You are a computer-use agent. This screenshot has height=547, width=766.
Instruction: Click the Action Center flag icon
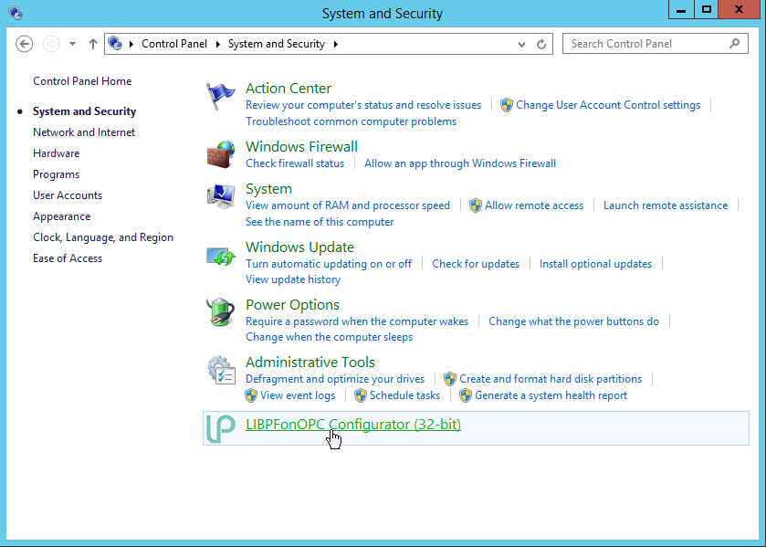[x=221, y=96]
